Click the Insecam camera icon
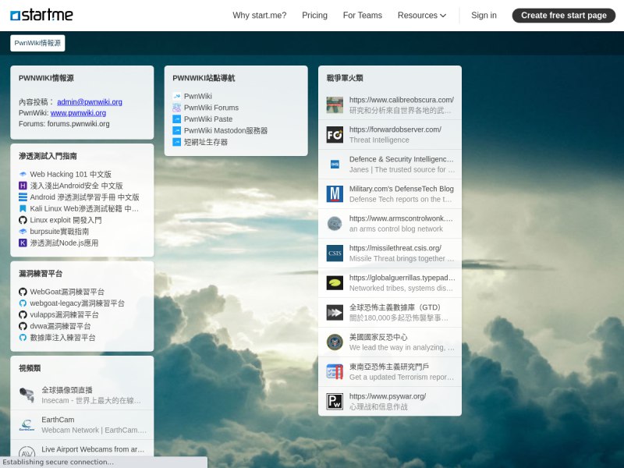The width and height of the screenshot is (624, 468). (x=27, y=395)
